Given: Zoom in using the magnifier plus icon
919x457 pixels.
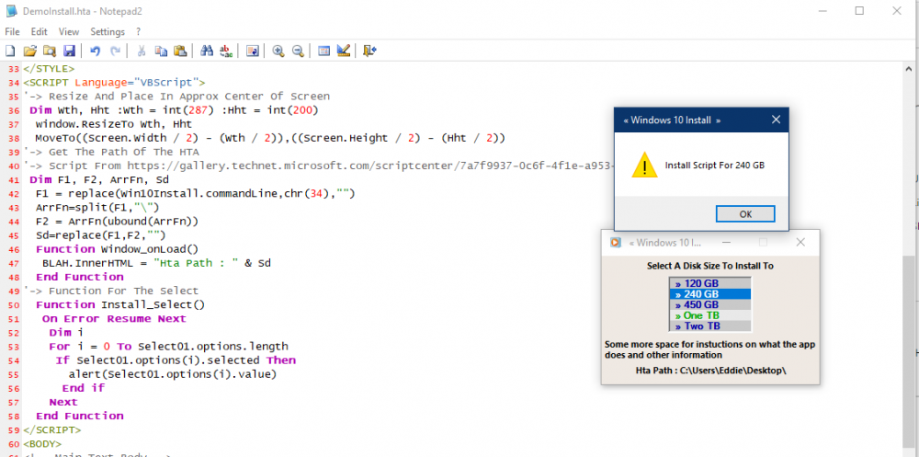Looking at the screenshot, I should click(278, 51).
